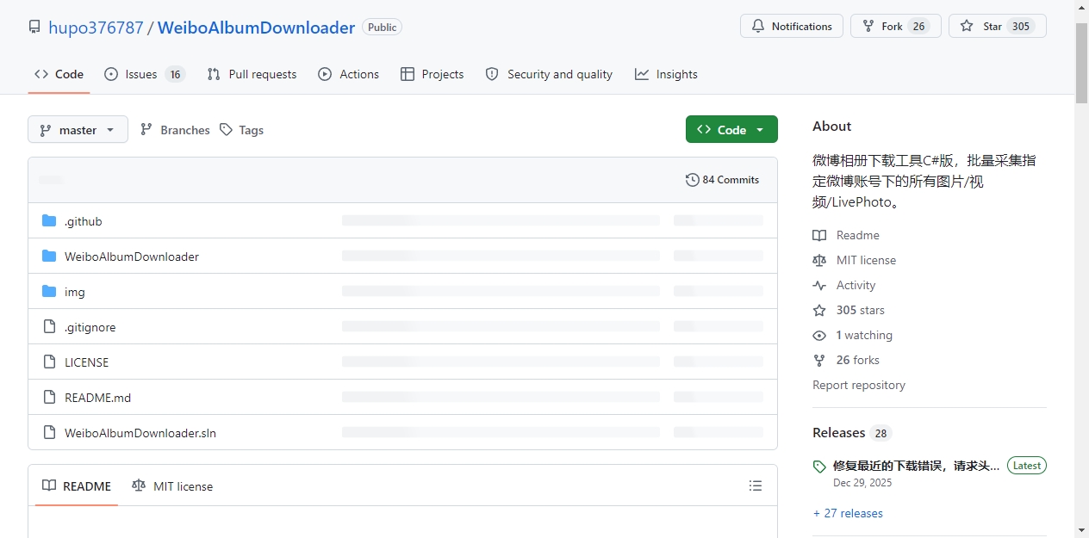
Task: Select the README tab below file list
Action: pyautogui.click(x=77, y=486)
